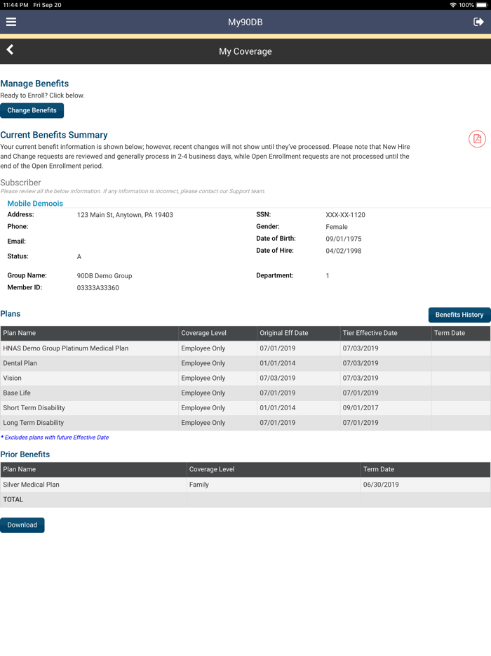Click the Download button
The image size is (491, 656).
(22, 525)
